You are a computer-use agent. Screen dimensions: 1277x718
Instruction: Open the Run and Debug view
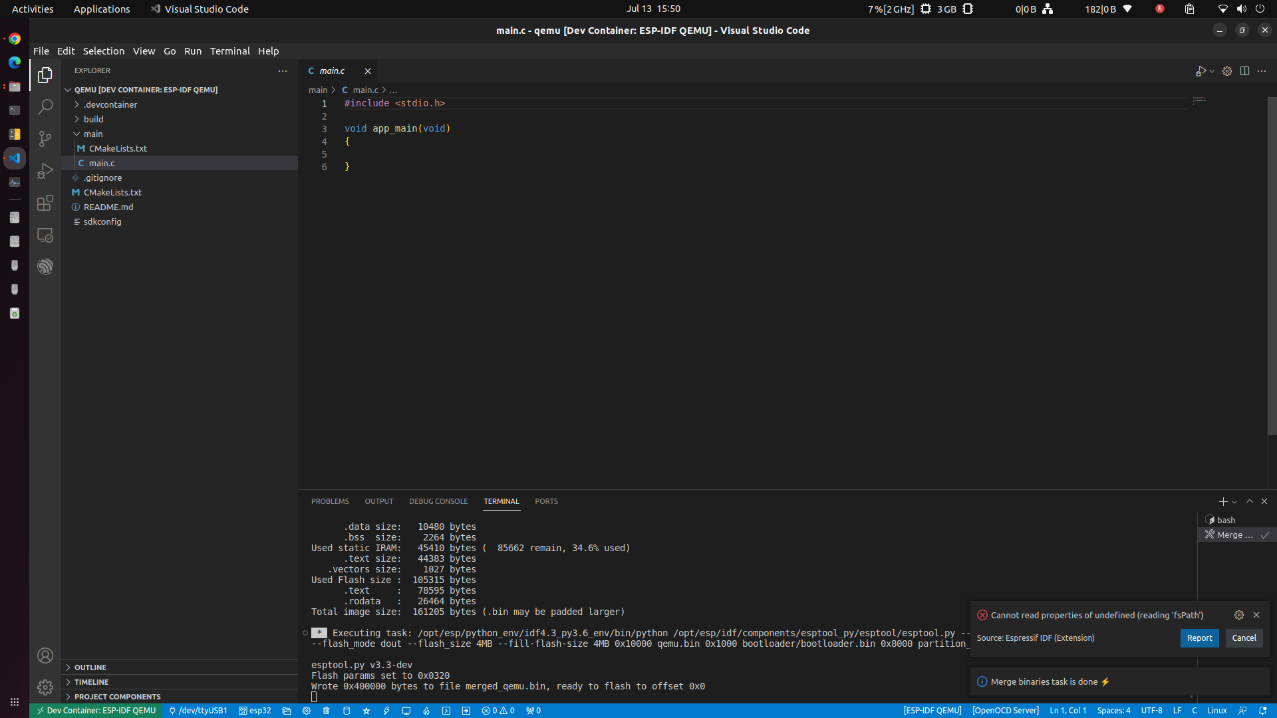coord(45,171)
